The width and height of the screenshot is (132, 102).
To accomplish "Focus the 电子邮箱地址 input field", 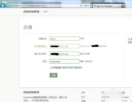I will pyautogui.click(x=64, y=46).
